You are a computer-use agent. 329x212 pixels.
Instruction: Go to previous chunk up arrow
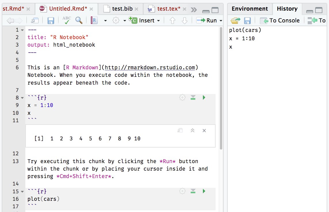(172, 20)
